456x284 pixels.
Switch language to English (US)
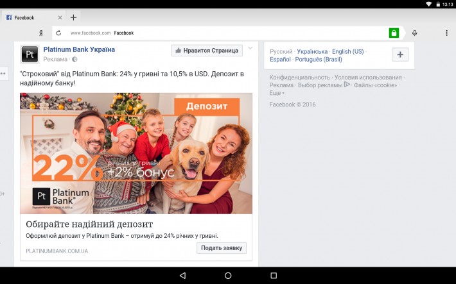348,52
